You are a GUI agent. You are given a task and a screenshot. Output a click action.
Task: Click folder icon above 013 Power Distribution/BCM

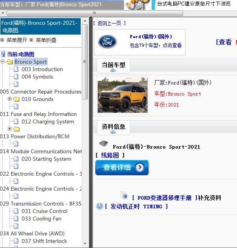[17, 129]
